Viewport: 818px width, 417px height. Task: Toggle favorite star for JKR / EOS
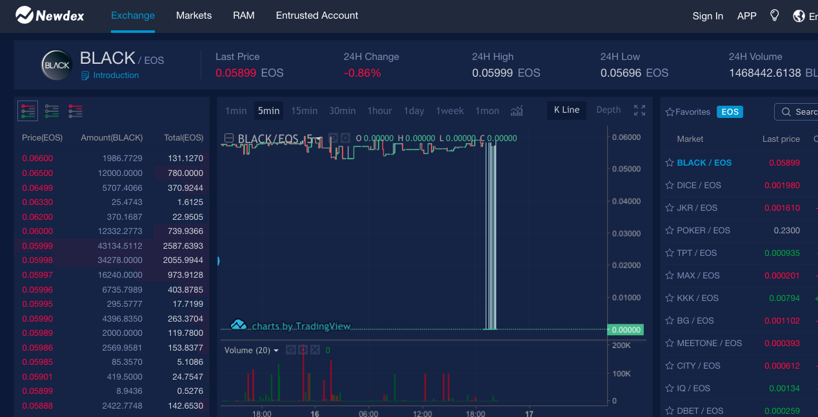click(x=670, y=208)
